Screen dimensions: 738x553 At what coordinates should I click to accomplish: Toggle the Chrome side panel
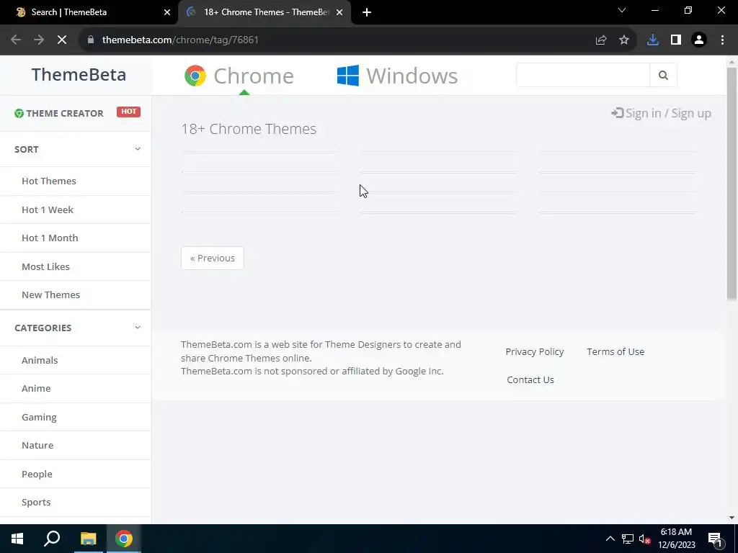pos(676,40)
